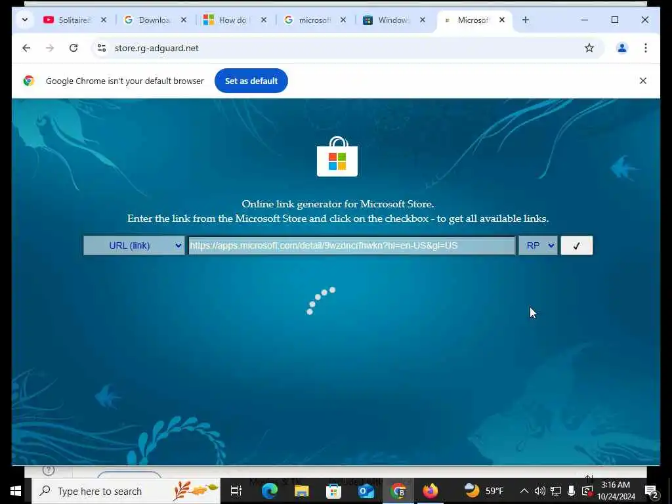This screenshot has height=504, width=672.
Task: Click the microphone tray icon
Action: click(571, 491)
